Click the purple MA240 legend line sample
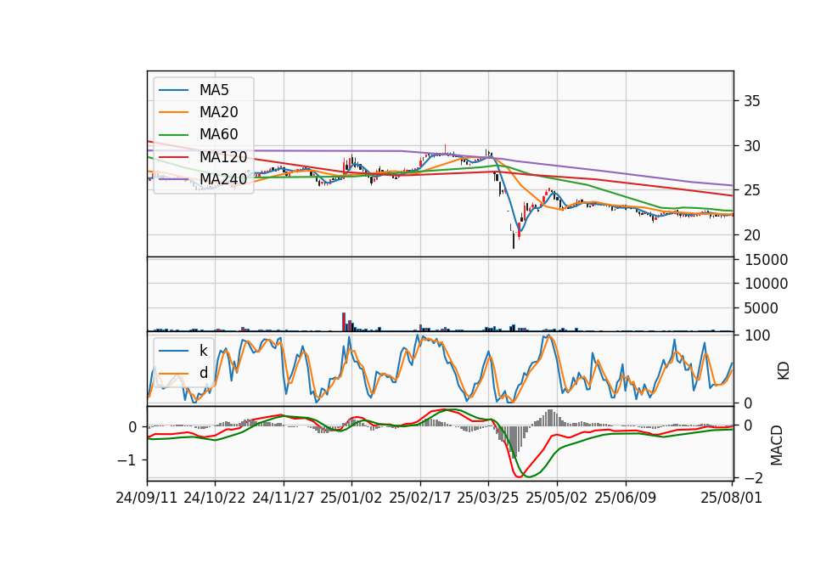 [x=174, y=179]
